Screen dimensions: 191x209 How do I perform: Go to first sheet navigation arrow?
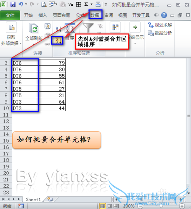pyautogui.click(x=3, y=199)
